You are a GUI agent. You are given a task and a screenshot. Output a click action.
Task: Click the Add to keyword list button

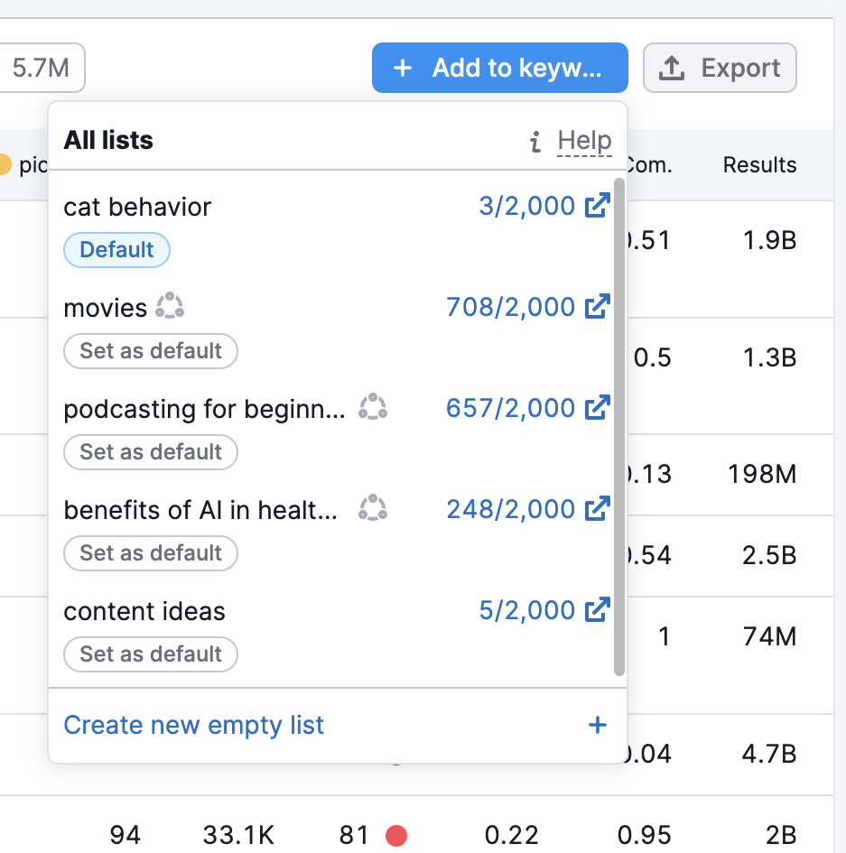pyautogui.click(x=500, y=68)
